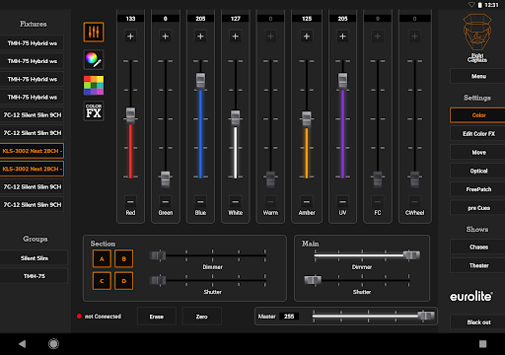505x355 pixels.
Task: Click the Master dimmer slider handle
Action: coord(426,316)
